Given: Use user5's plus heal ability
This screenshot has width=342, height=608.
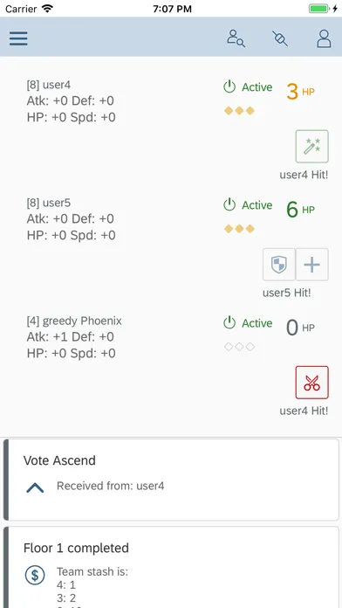Looking at the screenshot, I should tap(311, 265).
